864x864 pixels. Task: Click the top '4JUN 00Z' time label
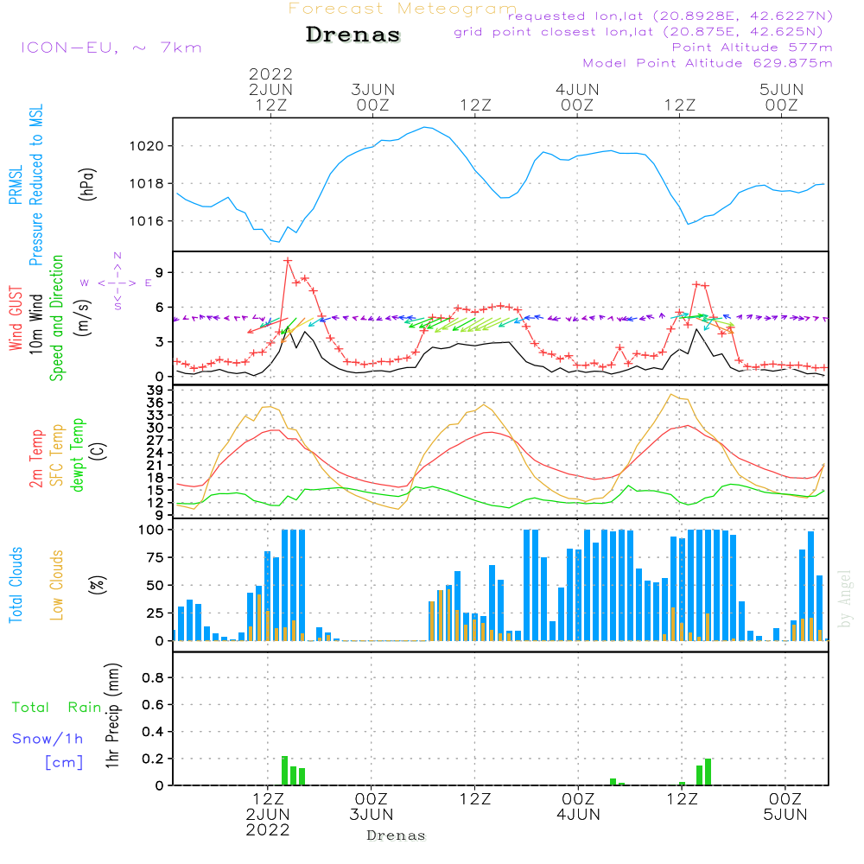(577, 97)
